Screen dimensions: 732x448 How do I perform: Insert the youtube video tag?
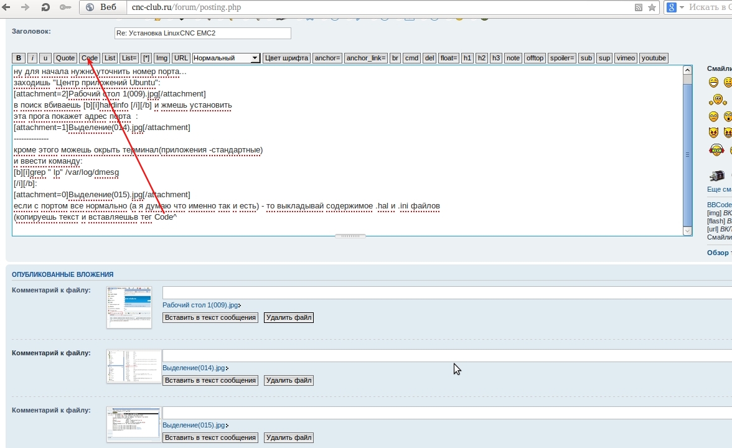654,58
